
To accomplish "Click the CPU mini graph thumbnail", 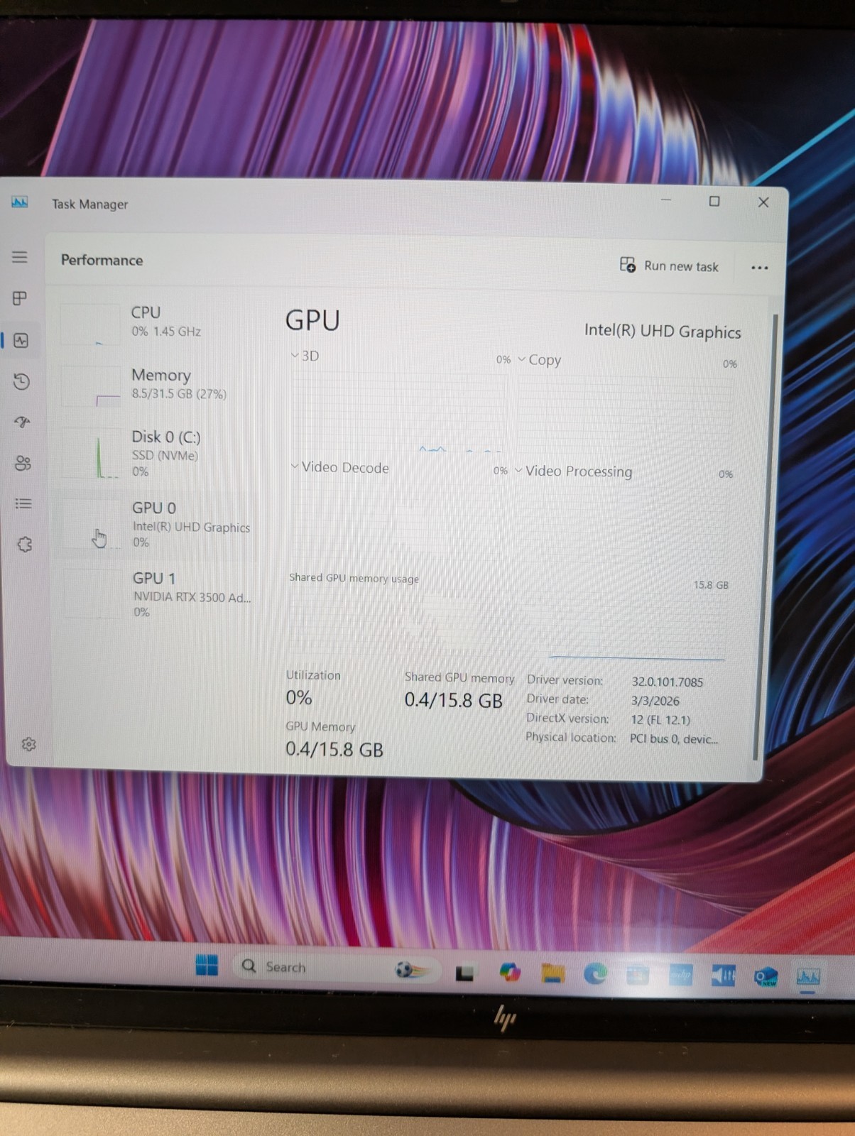I will pos(90,325).
